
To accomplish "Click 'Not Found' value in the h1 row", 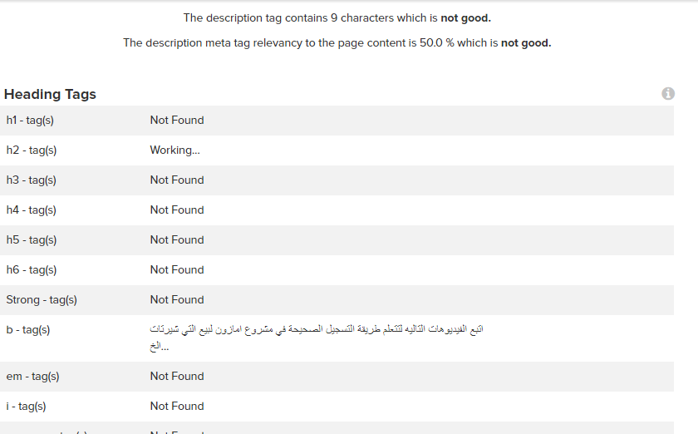I will pos(177,121).
